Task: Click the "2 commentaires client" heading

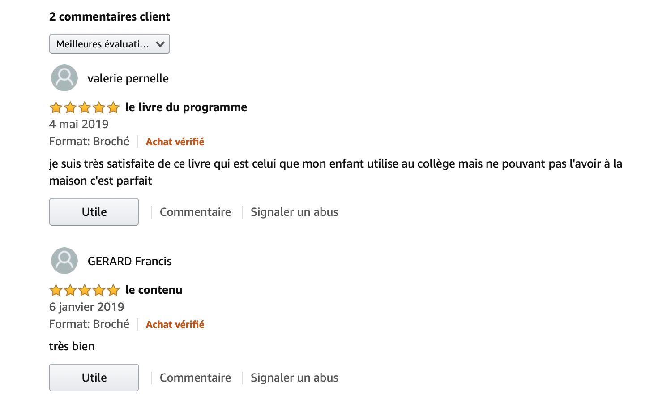Action: (110, 17)
